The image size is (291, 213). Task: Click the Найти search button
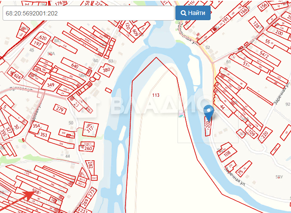click(x=193, y=13)
